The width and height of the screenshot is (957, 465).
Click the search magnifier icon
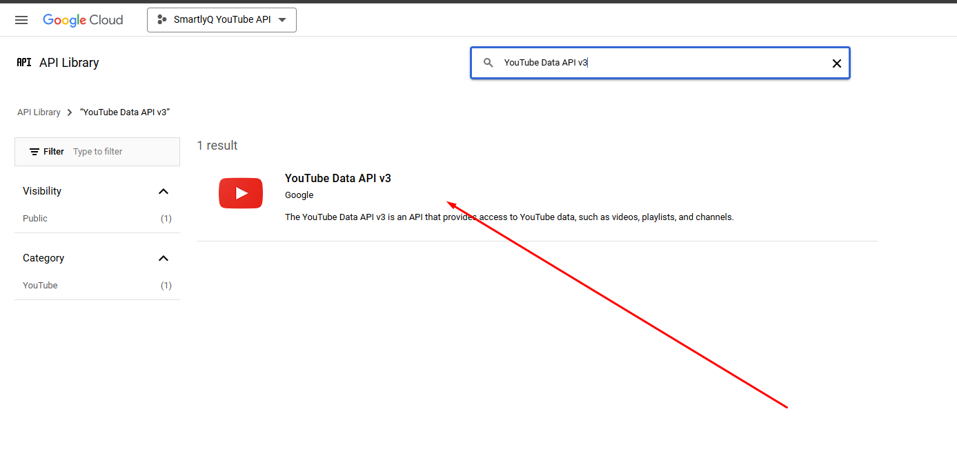(489, 63)
